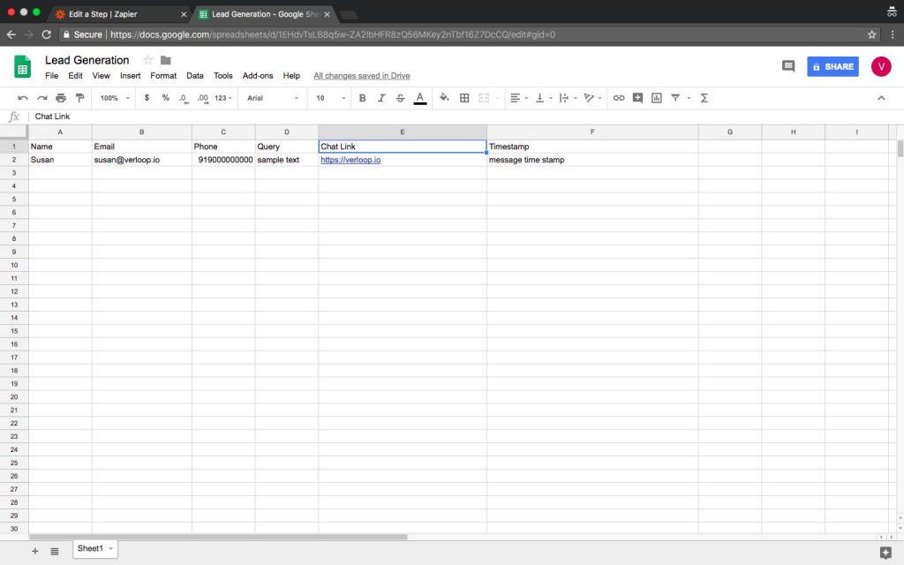
Task: Click the Explore icon at bottom right
Action: (886, 554)
